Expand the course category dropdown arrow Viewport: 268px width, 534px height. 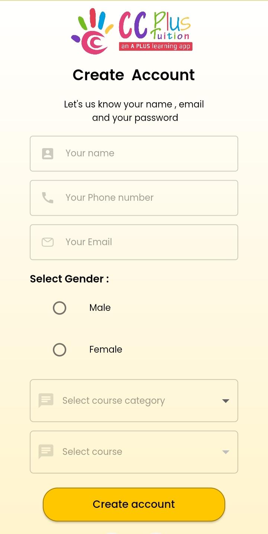point(225,401)
